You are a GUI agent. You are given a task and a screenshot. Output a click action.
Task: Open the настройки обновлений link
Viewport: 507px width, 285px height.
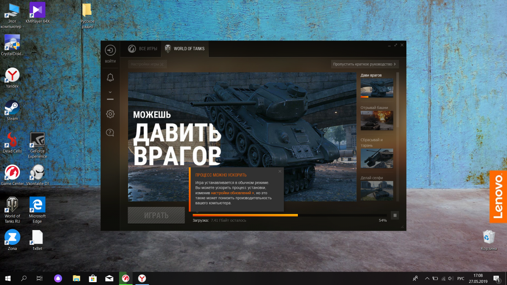232,193
